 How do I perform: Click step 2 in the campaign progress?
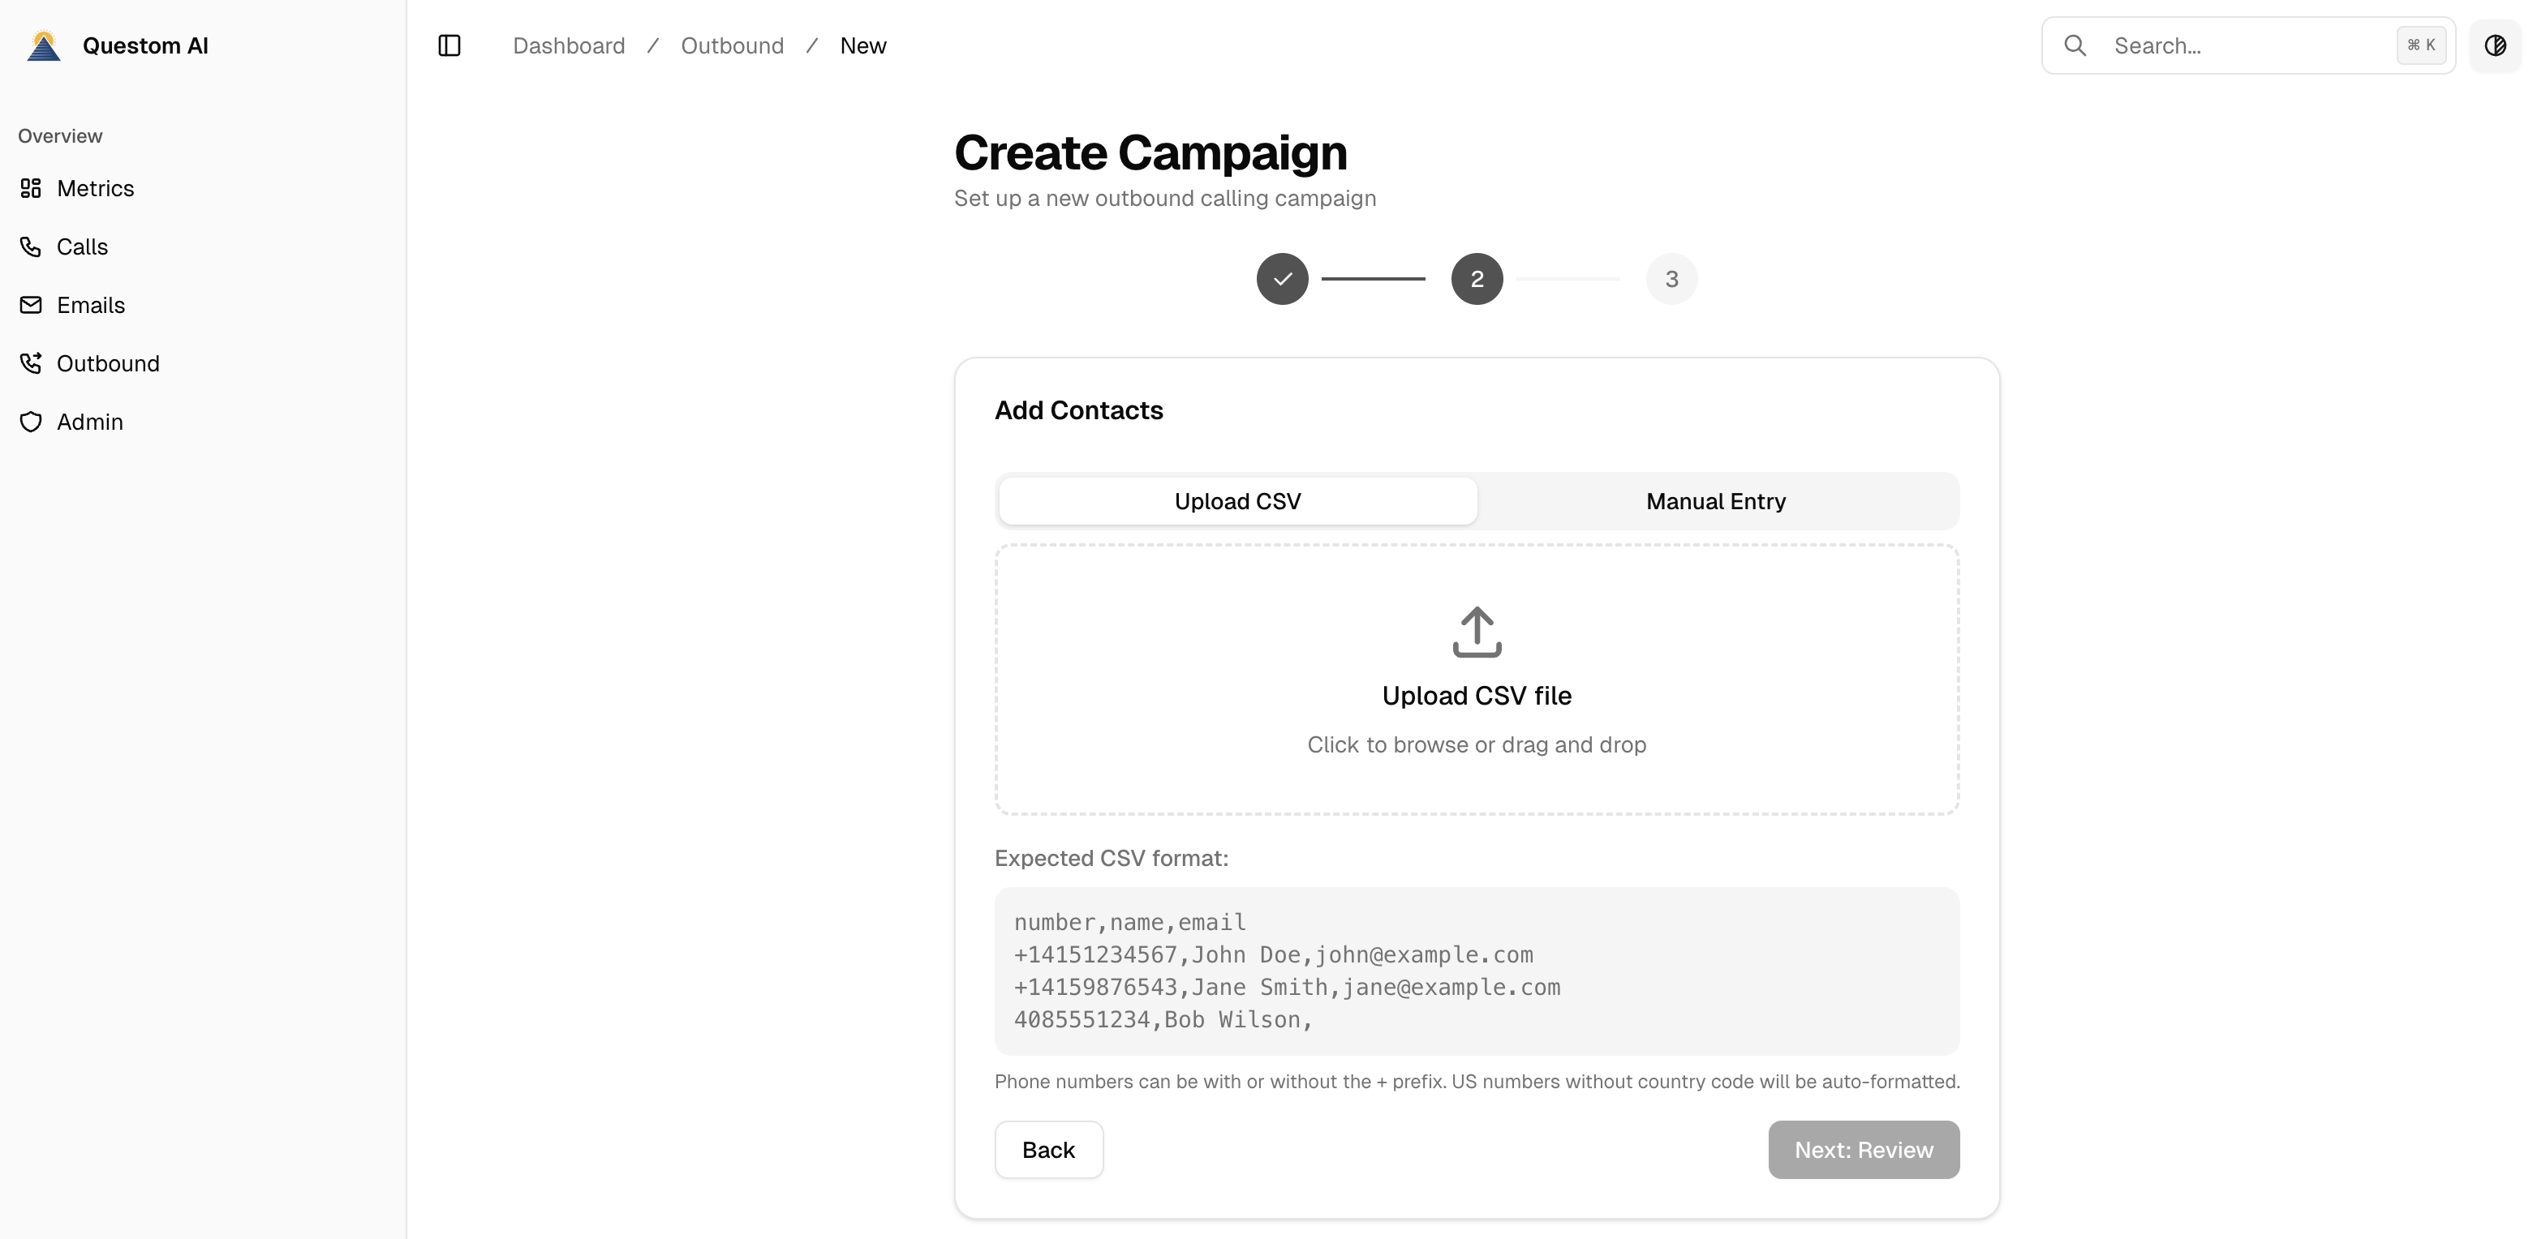[x=1476, y=278]
